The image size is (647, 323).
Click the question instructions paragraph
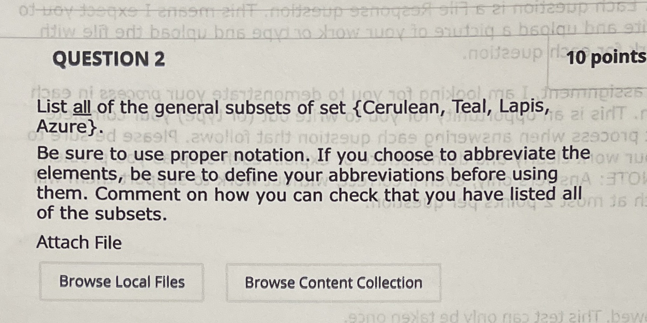[x=272, y=182]
